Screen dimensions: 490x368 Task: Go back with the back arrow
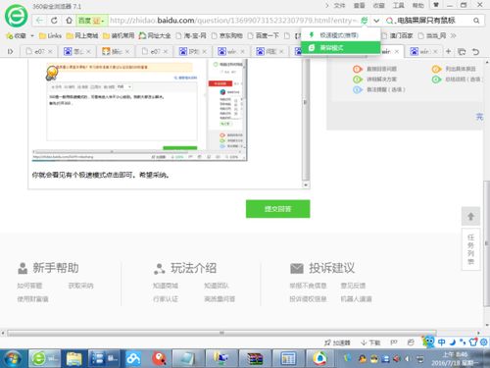40,21
